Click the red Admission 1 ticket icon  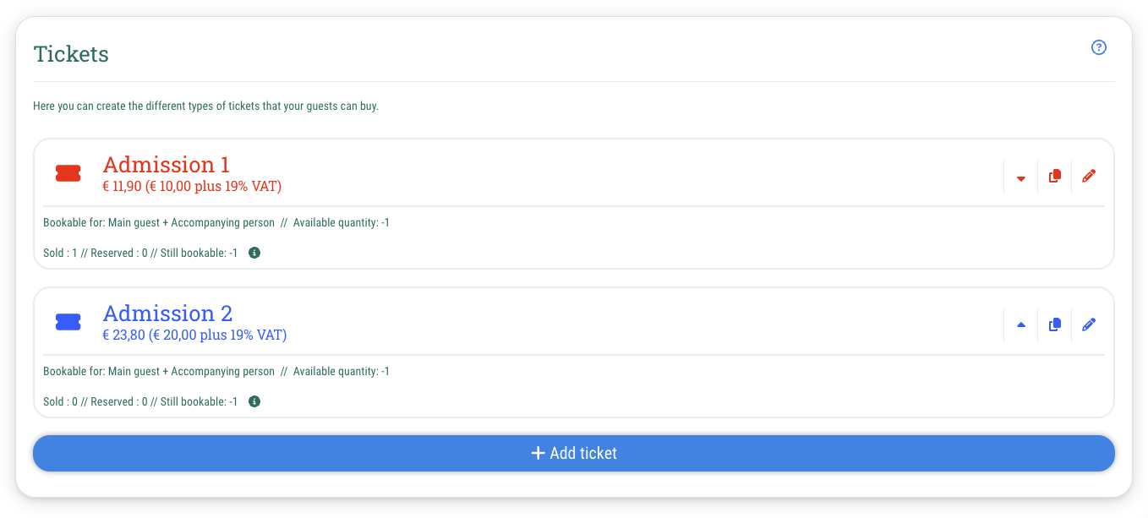(x=68, y=173)
